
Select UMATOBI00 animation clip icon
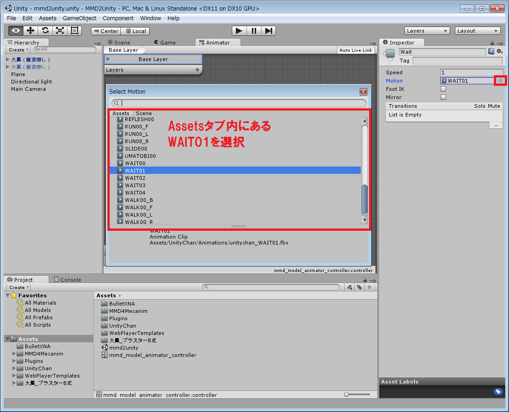tap(120, 156)
